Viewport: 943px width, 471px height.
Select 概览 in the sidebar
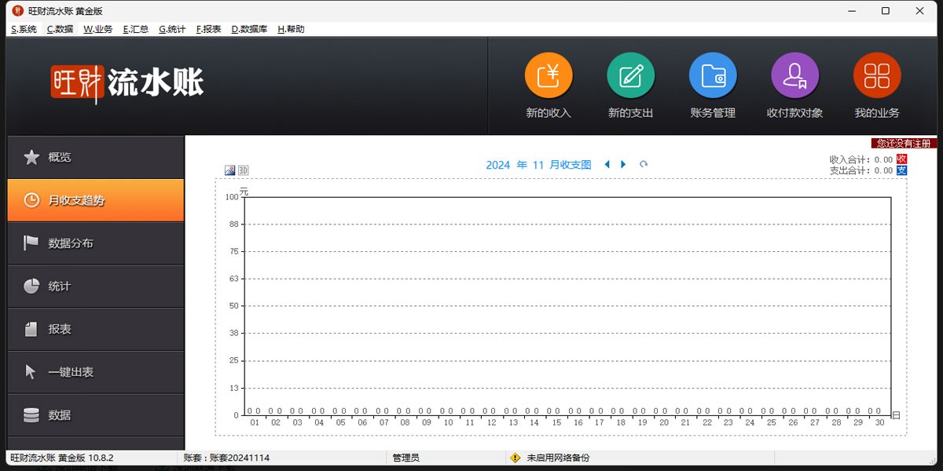95,157
